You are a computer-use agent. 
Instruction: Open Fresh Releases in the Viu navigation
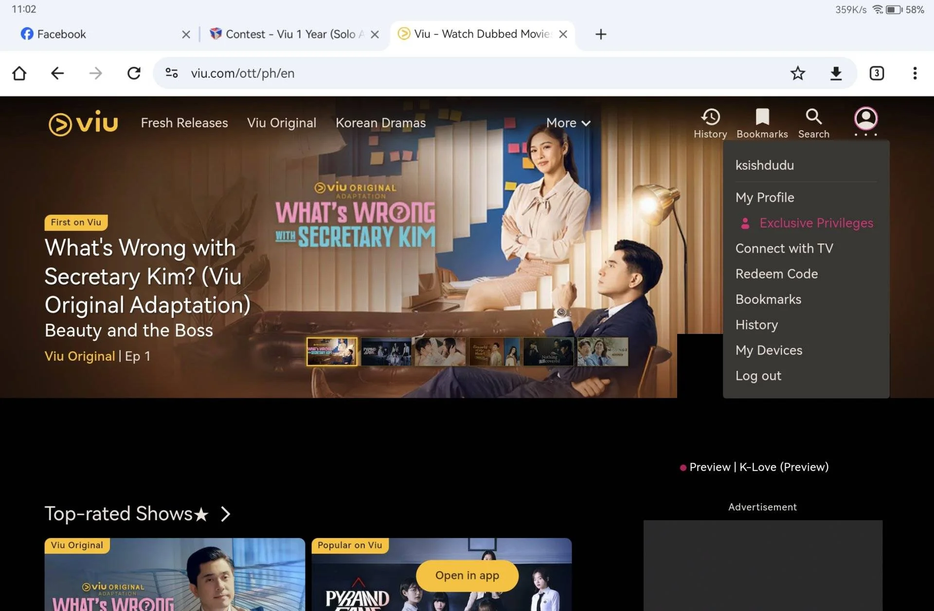[184, 123]
